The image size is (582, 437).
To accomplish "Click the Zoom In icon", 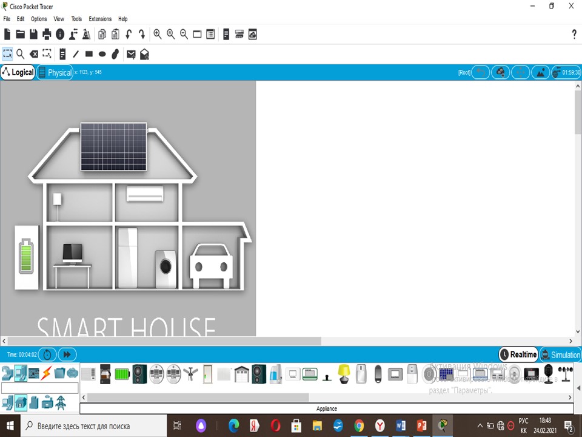I will pyautogui.click(x=158, y=35).
